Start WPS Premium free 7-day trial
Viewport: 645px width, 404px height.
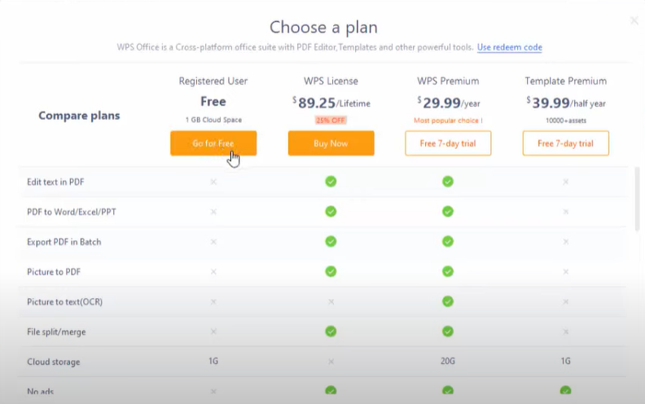pyautogui.click(x=448, y=143)
